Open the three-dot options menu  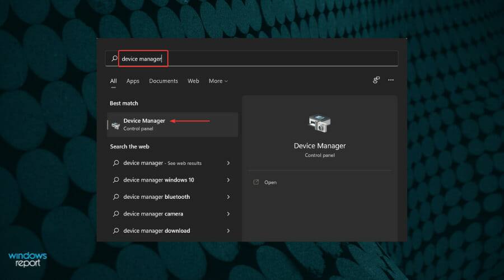tap(390, 80)
